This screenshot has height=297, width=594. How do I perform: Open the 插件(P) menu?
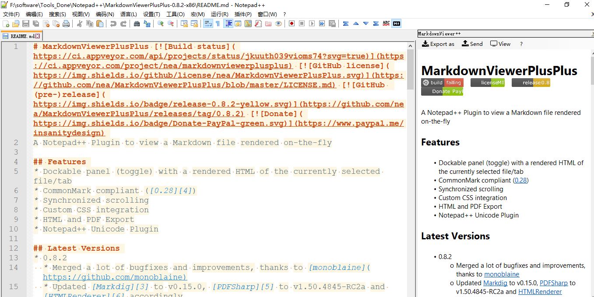(243, 14)
